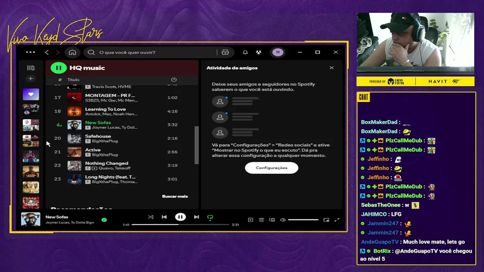Open Liked Songs purple heart tile
The width and height of the screenshot is (484, 272).
(x=31, y=94)
